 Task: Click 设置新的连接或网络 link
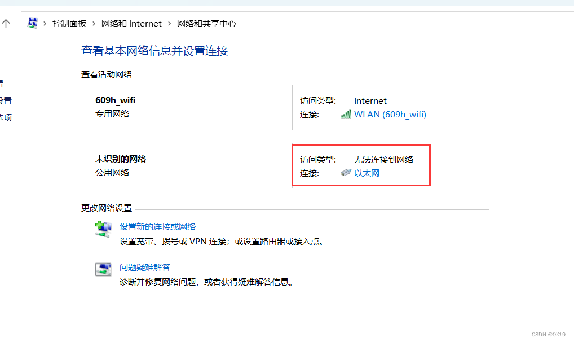(x=159, y=226)
